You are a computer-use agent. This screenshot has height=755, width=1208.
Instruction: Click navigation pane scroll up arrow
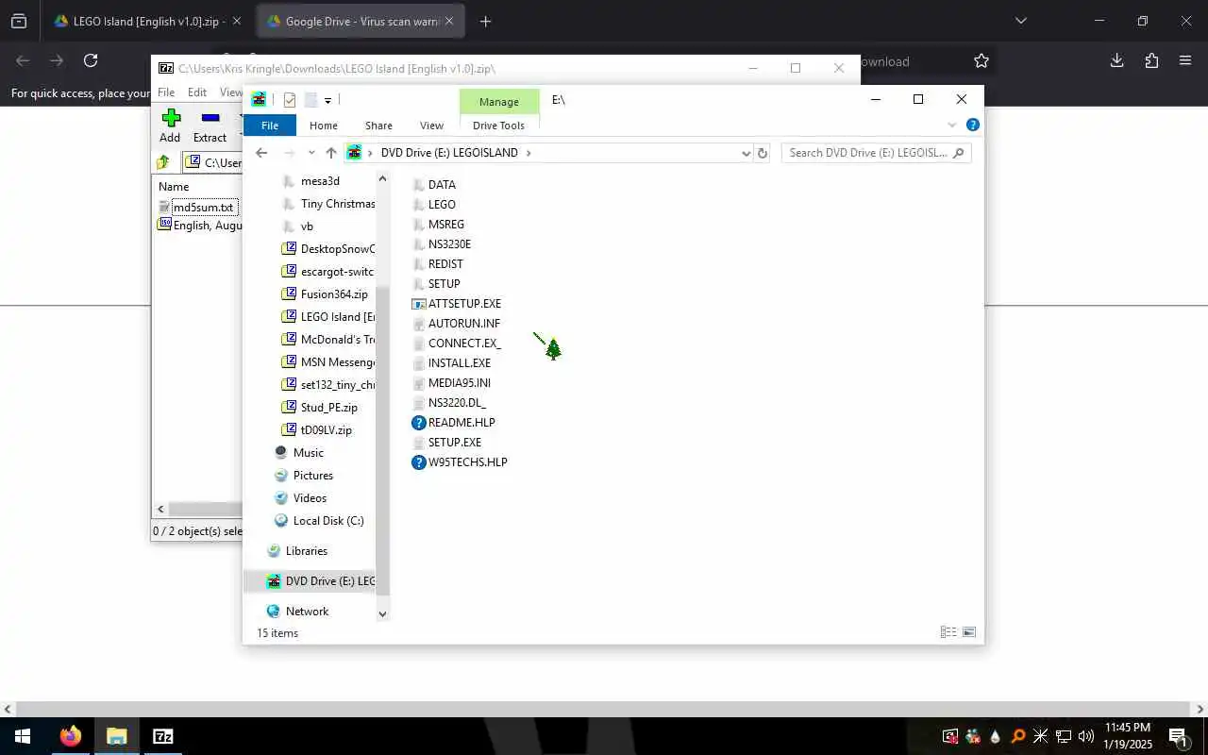pos(382,178)
